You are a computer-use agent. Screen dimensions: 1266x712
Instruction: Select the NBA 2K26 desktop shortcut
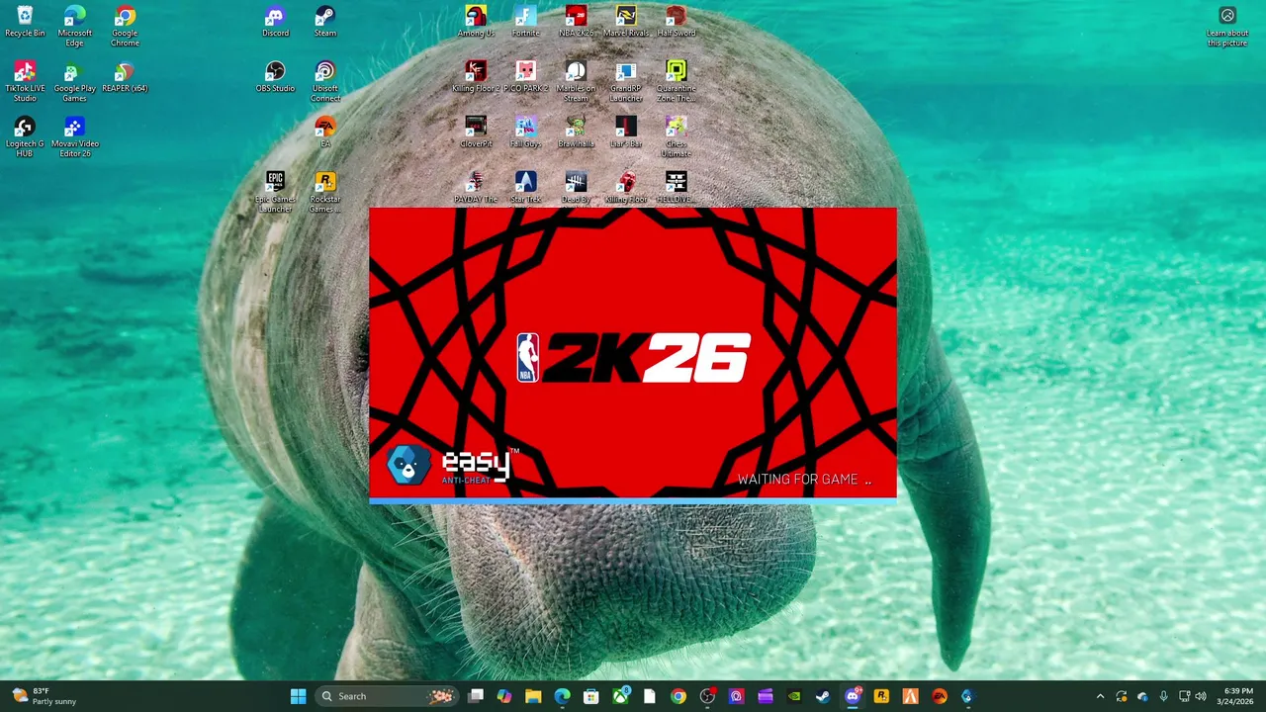click(576, 22)
